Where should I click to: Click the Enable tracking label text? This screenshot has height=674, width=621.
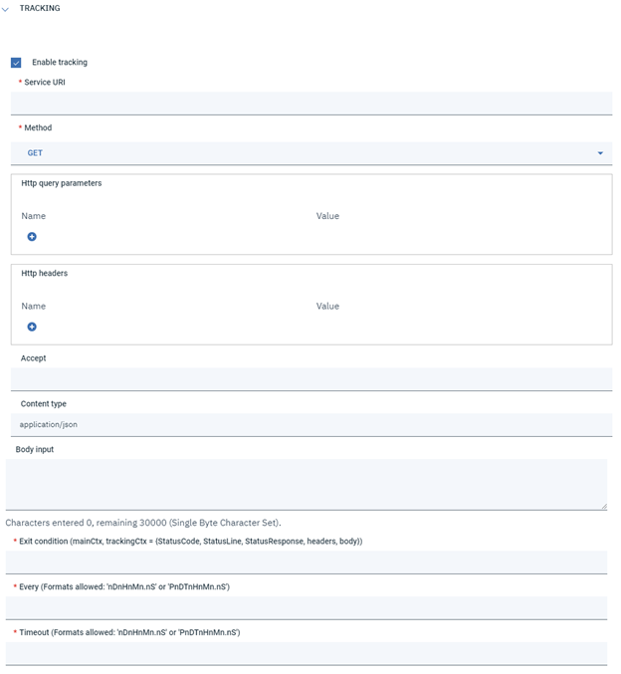point(60,63)
